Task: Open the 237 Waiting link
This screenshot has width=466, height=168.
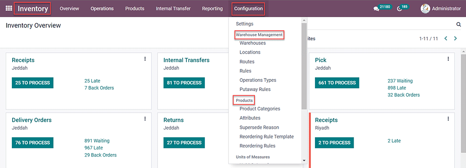Action: (400, 80)
